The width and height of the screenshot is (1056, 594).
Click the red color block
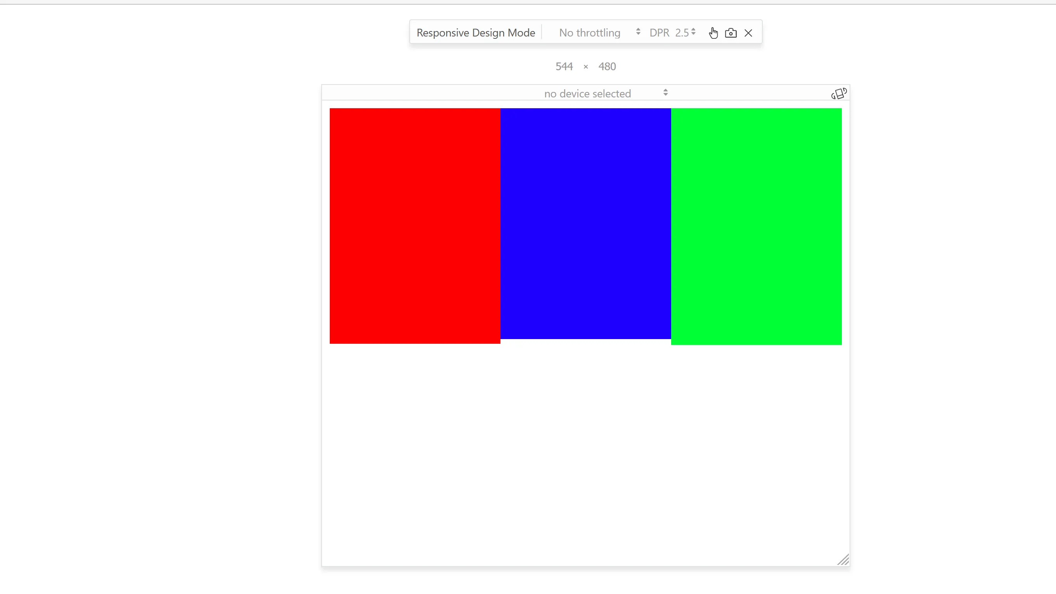point(415,225)
